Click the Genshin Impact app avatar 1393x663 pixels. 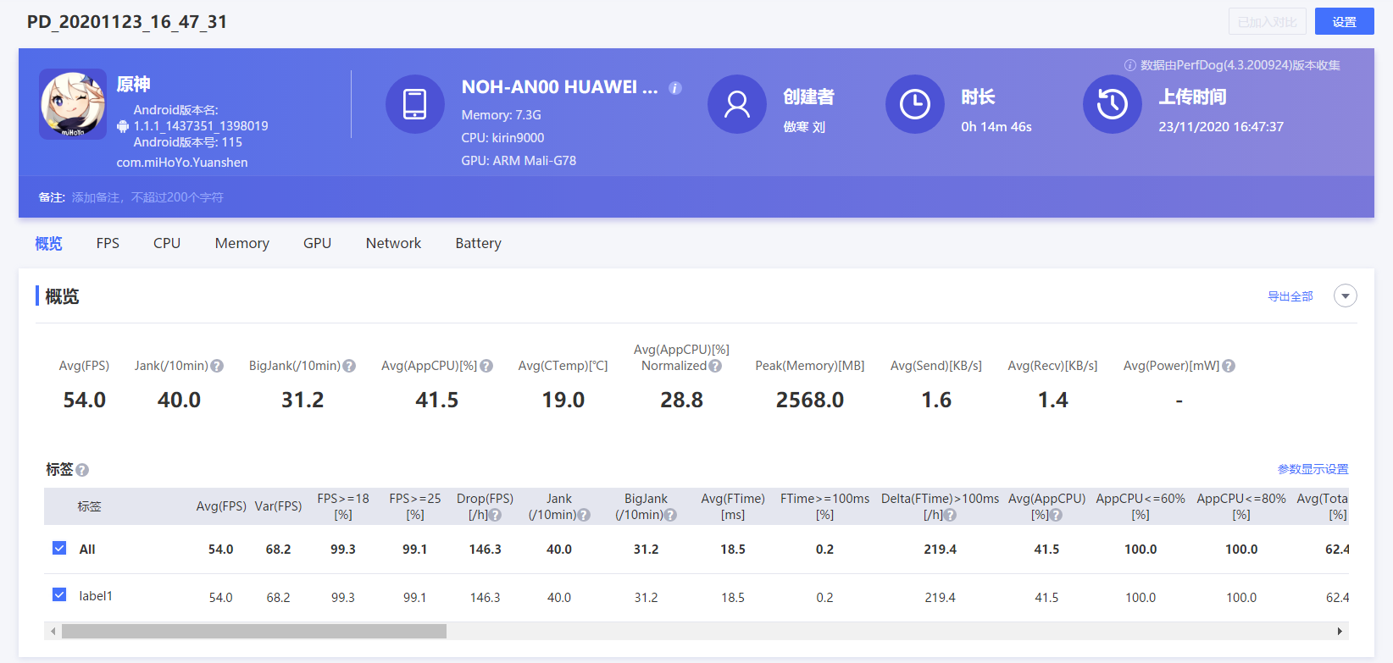coord(73,104)
